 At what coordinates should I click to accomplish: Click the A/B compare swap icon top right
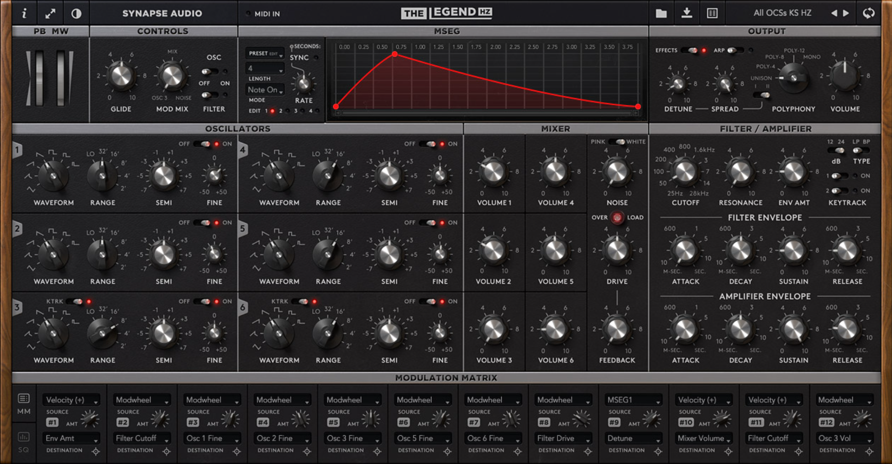[x=869, y=13]
